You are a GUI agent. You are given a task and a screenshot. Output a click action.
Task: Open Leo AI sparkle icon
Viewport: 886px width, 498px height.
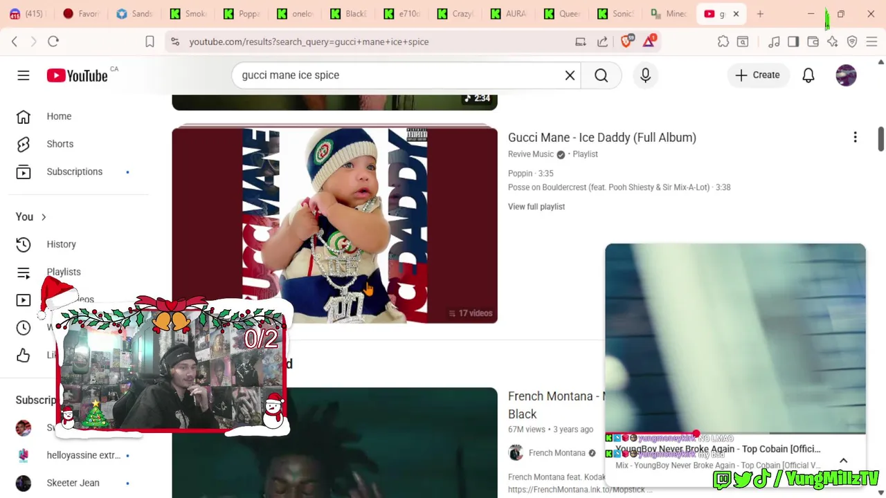[x=832, y=41]
